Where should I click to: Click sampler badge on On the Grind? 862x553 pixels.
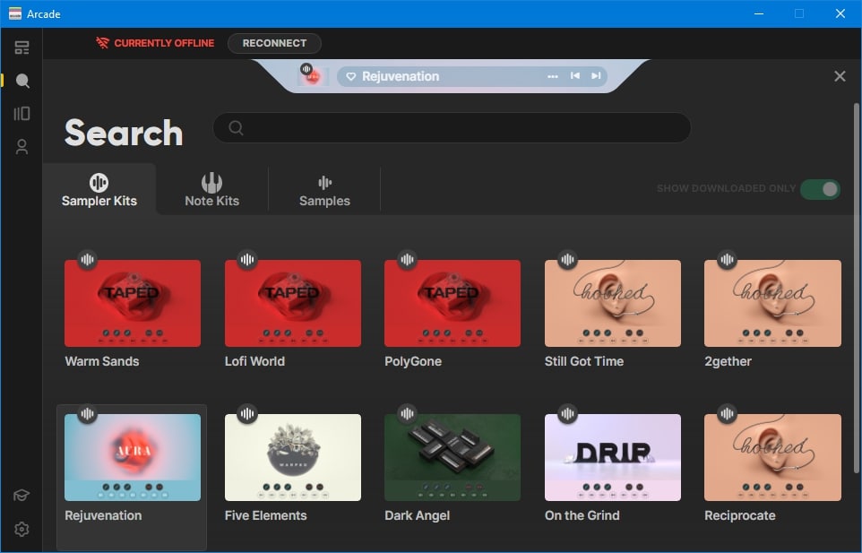tap(567, 413)
